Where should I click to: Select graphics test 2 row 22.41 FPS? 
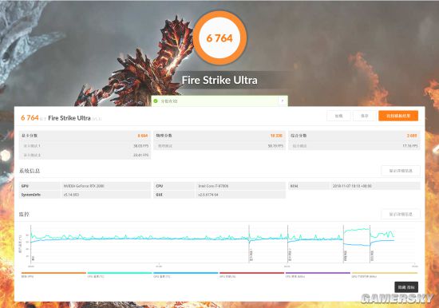(x=85, y=155)
